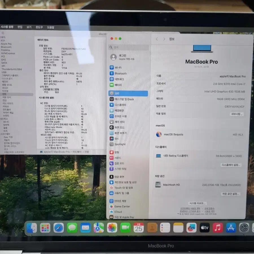Open Touch ID 및 암호 settings

click(x=123, y=187)
